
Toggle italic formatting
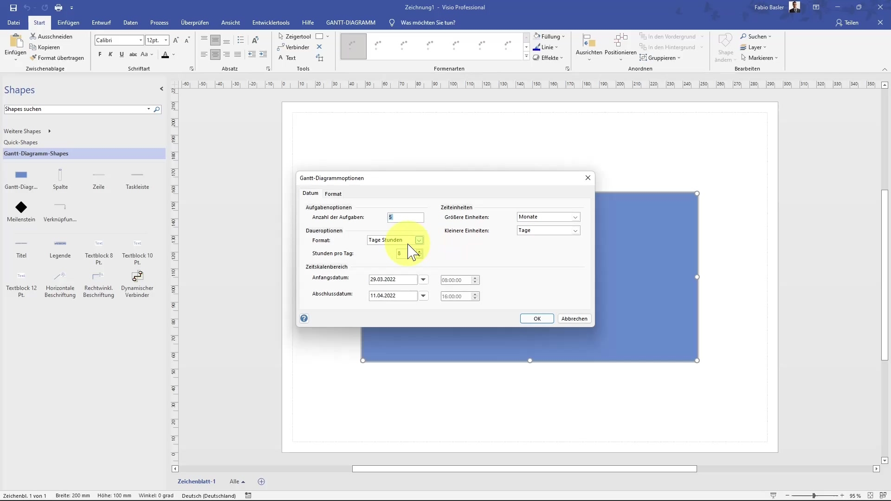tap(110, 54)
